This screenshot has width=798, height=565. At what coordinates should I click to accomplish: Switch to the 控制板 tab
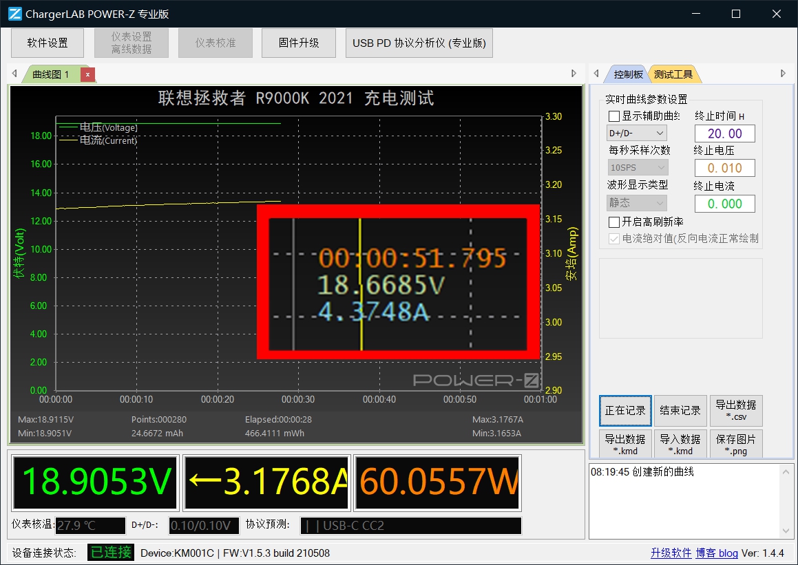click(x=627, y=74)
